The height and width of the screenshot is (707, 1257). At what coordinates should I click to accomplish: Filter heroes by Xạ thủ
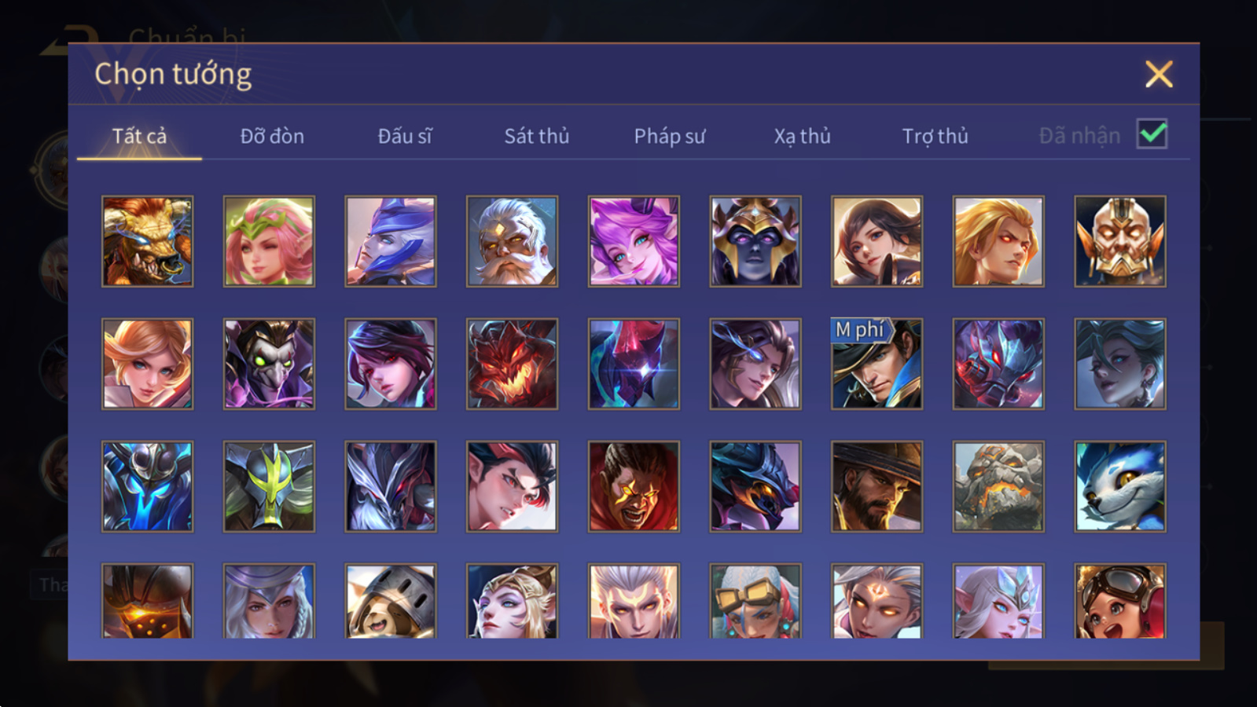tap(802, 136)
